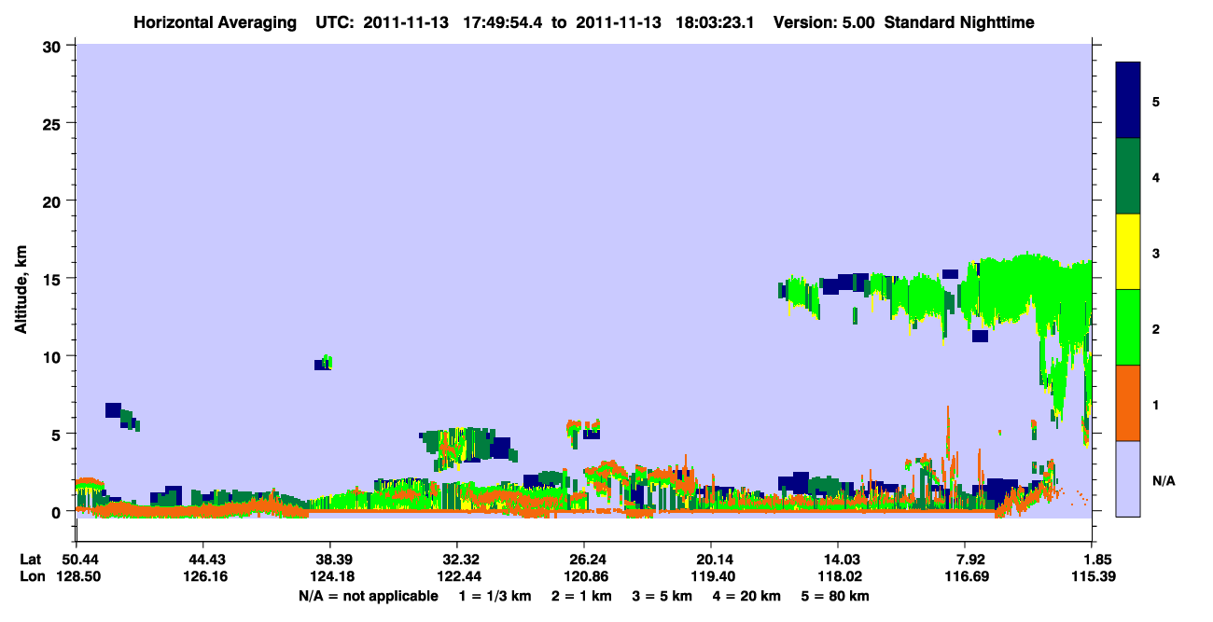Click 'Version: 5.00' in the title
This screenshot has width=1213, height=622.
824,21
